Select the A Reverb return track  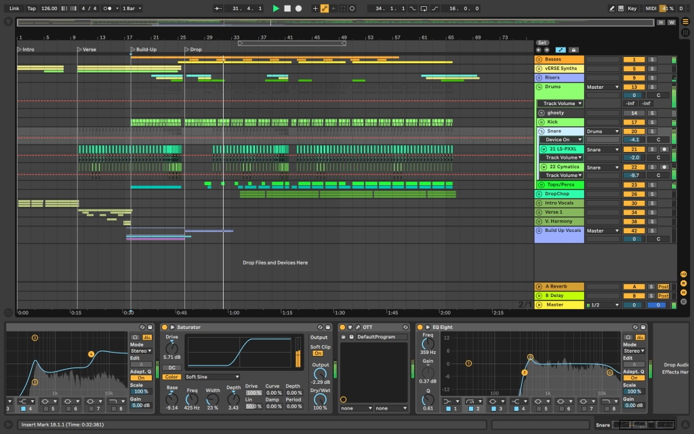tap(558, 287)
